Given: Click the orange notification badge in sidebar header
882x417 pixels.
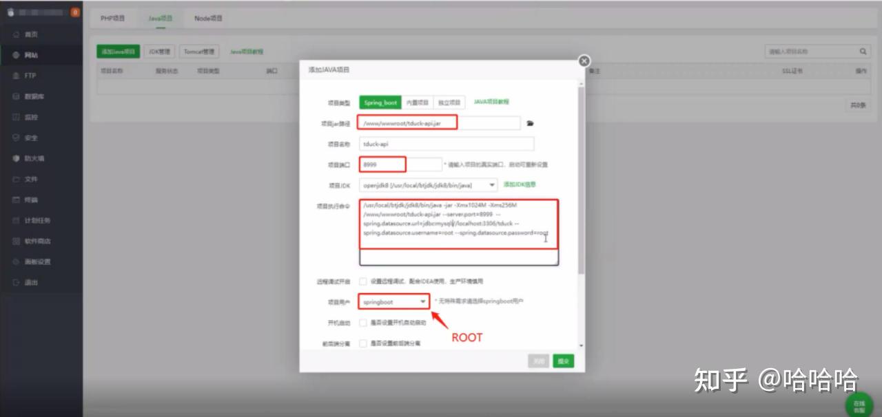Looking at the screenshot, I should click(x=75, y=12).
